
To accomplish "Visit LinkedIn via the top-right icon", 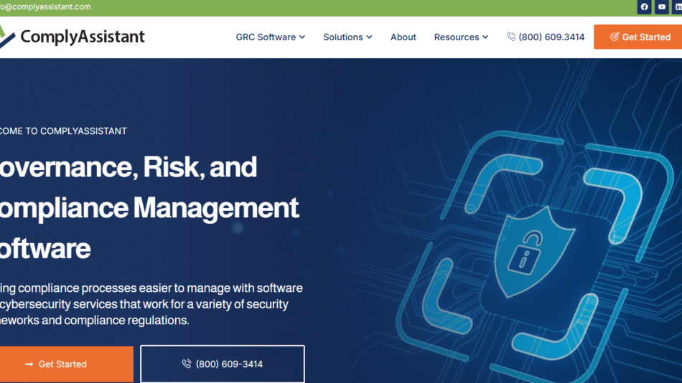I will coord(678,7).
